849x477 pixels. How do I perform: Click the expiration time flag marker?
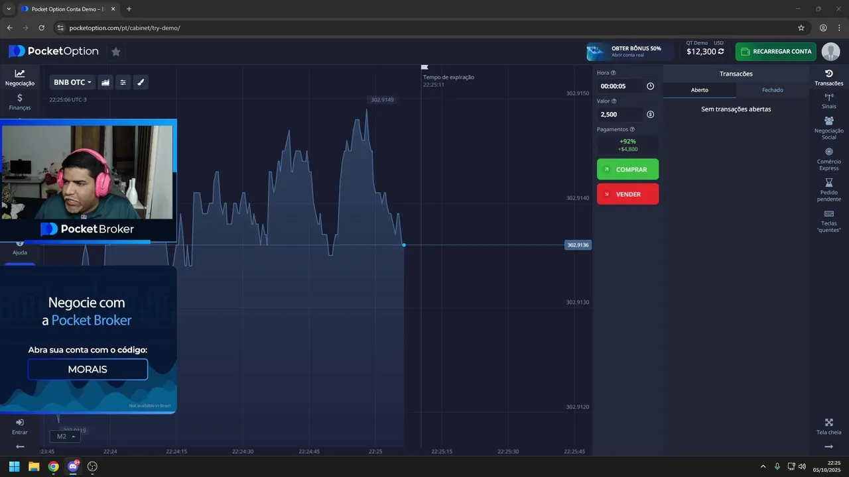coord(424,67)
